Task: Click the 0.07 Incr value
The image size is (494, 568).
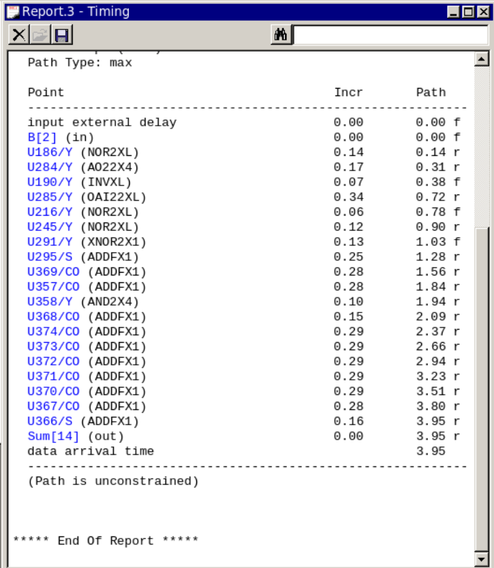Action: pos(349,182)
